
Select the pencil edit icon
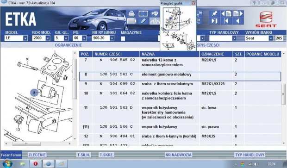click(143, 21)
